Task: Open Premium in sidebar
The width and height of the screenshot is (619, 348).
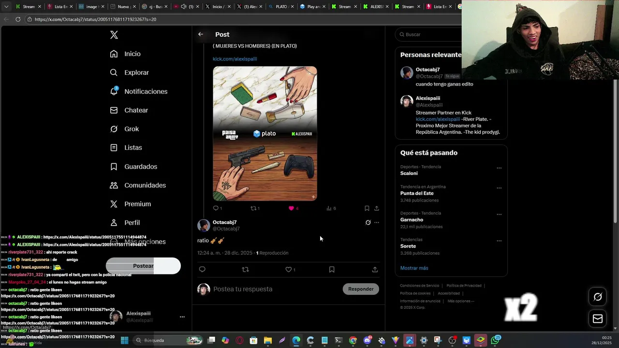Action: click(131, 204)
